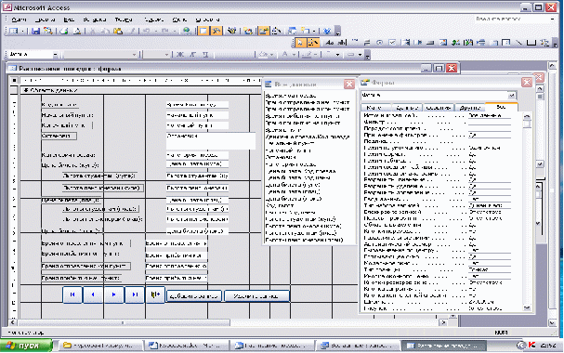This screenshot has width=564, height=353.
Task: Toggle the Toolbox toolbar button
Action: click(216, 31)
